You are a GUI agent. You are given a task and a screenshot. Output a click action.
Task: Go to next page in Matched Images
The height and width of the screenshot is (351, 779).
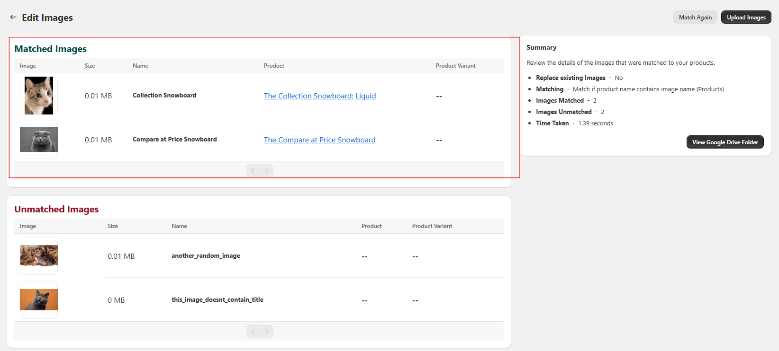pyautogui.click(x=267, y=171)
